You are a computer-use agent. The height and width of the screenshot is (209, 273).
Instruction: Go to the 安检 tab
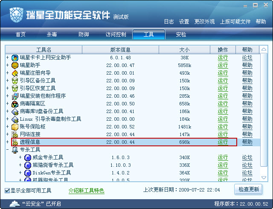click(x=181, y=34)
